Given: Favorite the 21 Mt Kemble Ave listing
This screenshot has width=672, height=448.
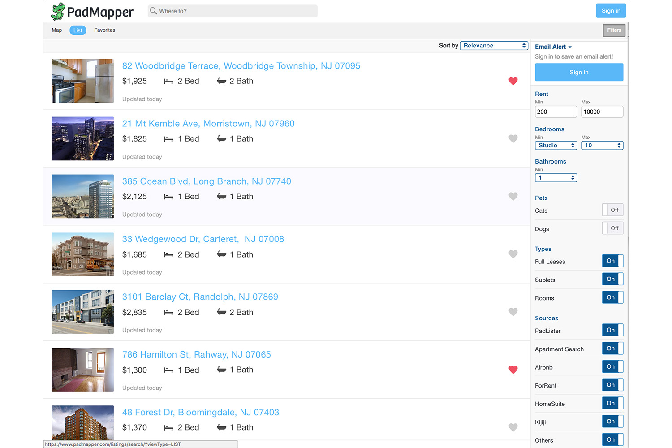Looking at the screenshot, I should pyautogui.click(x=513, y=139).
